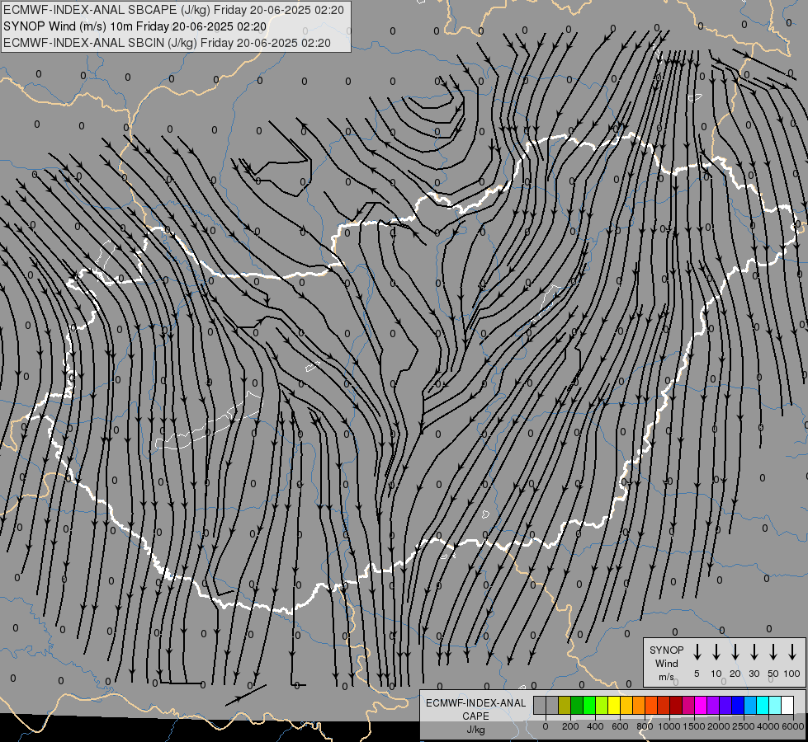The image size is (808, 742).
Task: Pick the bright green CAPE legend swatch
Action: click(x=589, y=706)
